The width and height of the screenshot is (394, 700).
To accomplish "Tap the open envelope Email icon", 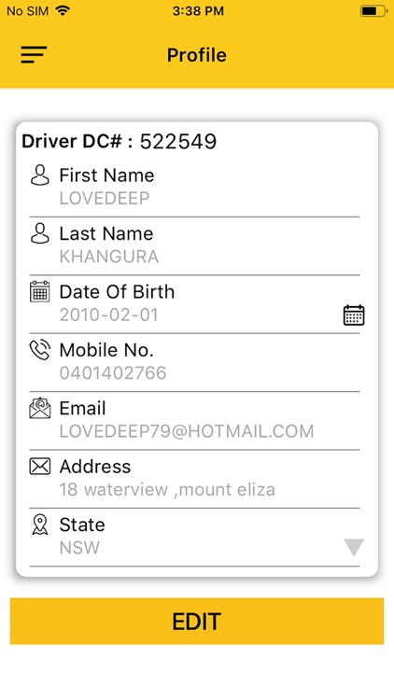I will pyautogui.click(x=40, y=408).
